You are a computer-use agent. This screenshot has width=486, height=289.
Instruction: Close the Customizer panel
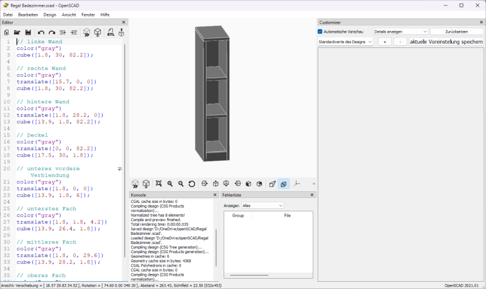(481, 22)
